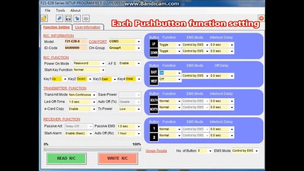Screen dimensions: 304x171
Task: Click the black UP button icon
Action: pos(154,44)
